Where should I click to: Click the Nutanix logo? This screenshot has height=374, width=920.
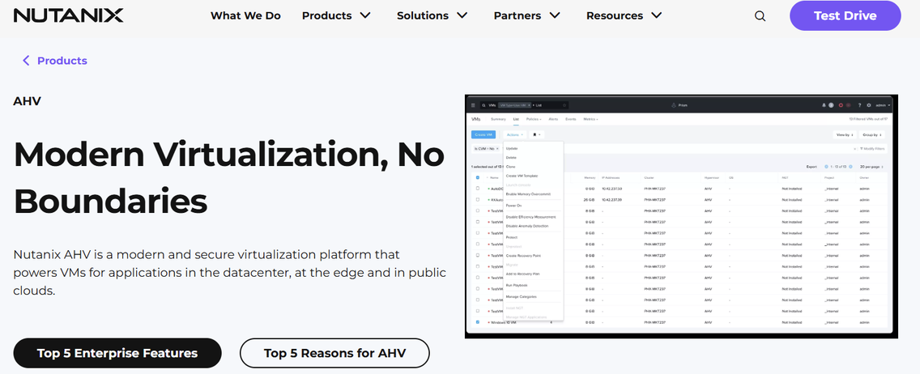(x=69, y=16)
